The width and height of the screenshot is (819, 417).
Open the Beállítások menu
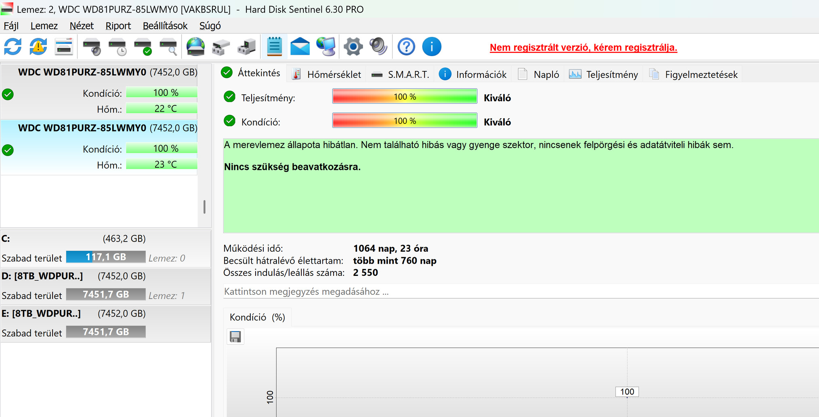coord(165,26)
